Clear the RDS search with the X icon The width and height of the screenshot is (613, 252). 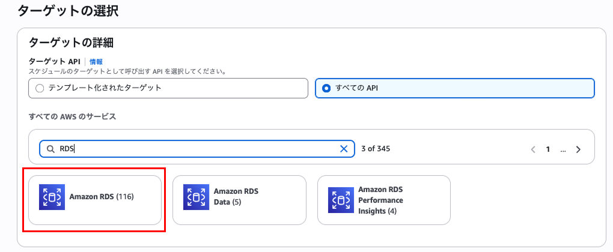pos(344,149)
